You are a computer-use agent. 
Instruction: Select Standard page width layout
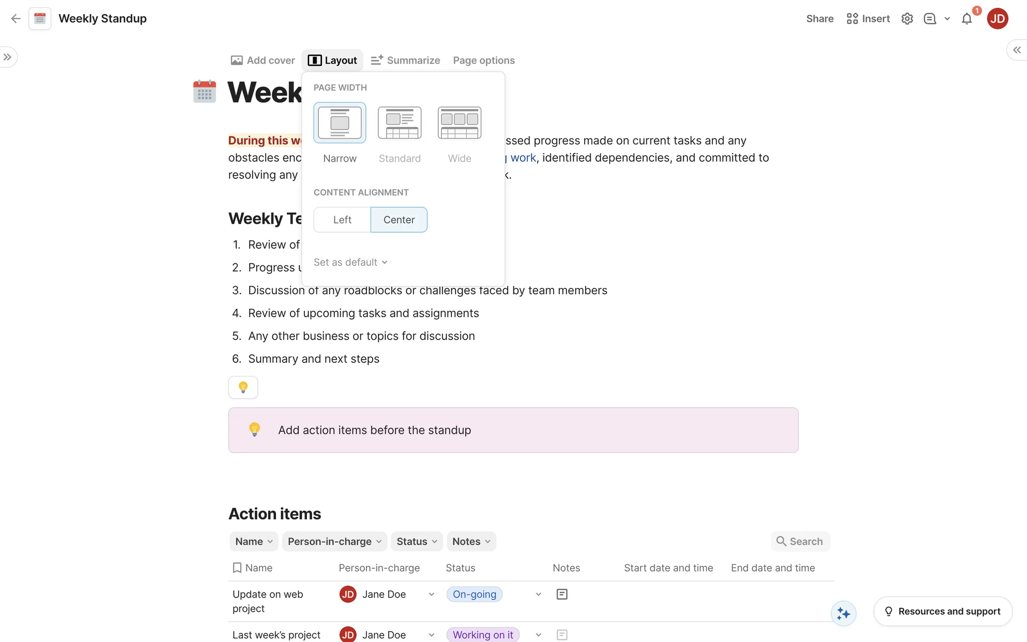coord(400,123)
